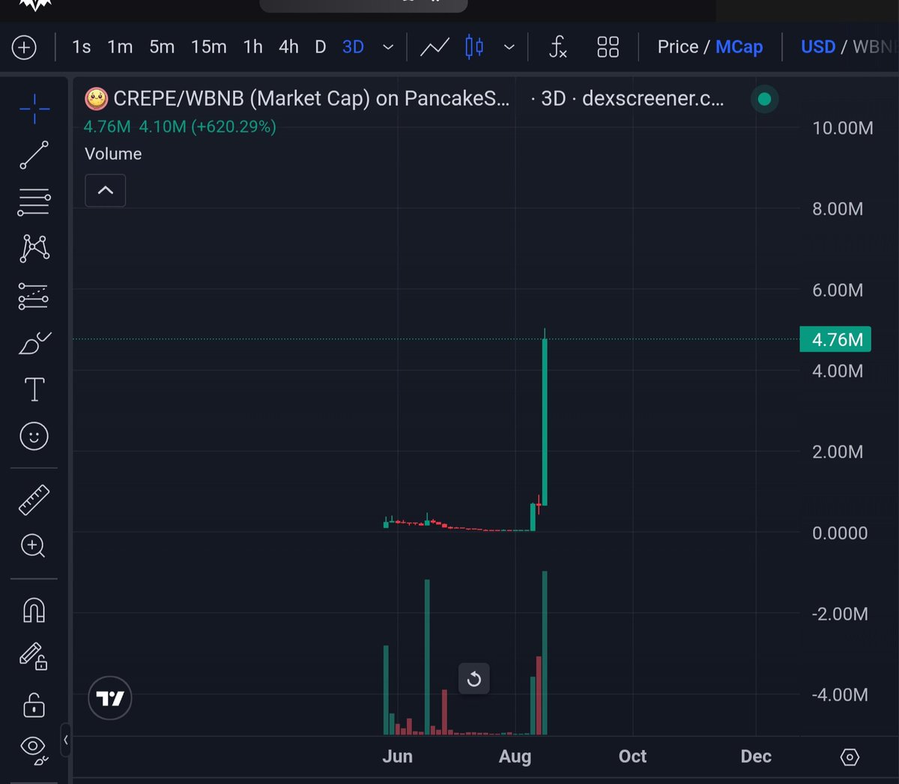Viewport: 899px width, 784px height.
Task: Open the TradingView logo link
Action: [110, 698]
